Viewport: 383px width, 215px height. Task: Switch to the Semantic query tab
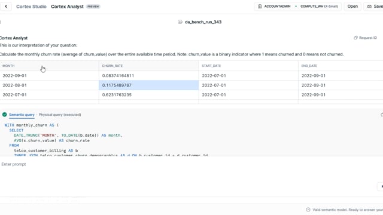pyautogui.click(x=22, y=115)
